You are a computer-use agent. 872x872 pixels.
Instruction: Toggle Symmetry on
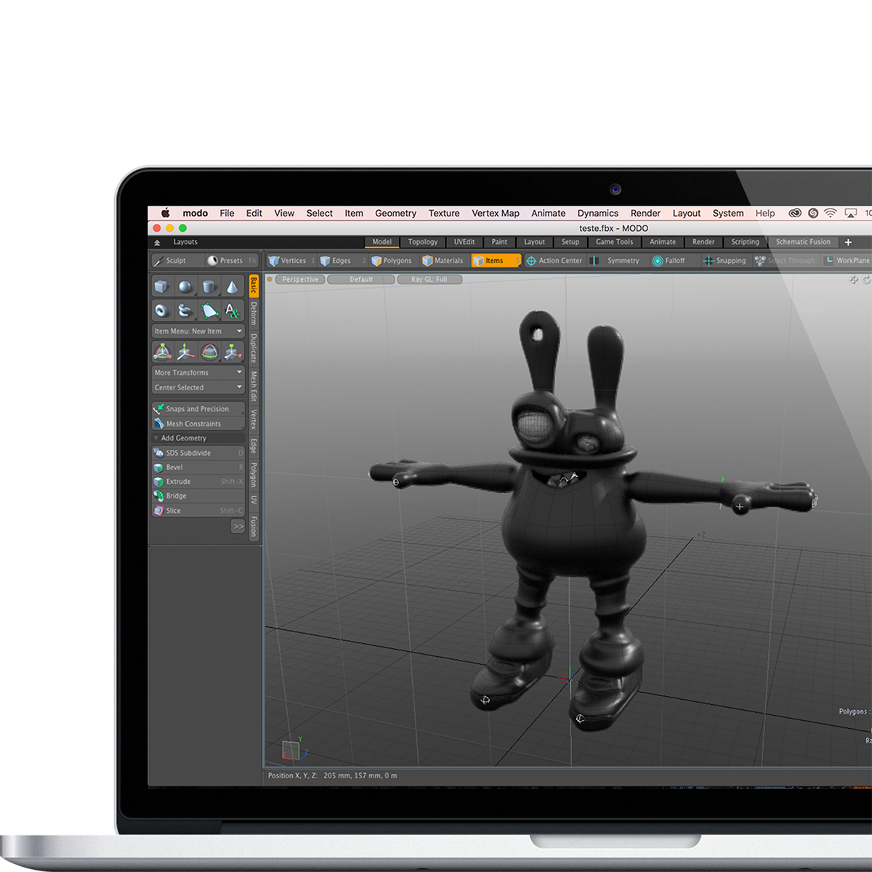pyautogui.click(x=616, y=260)
